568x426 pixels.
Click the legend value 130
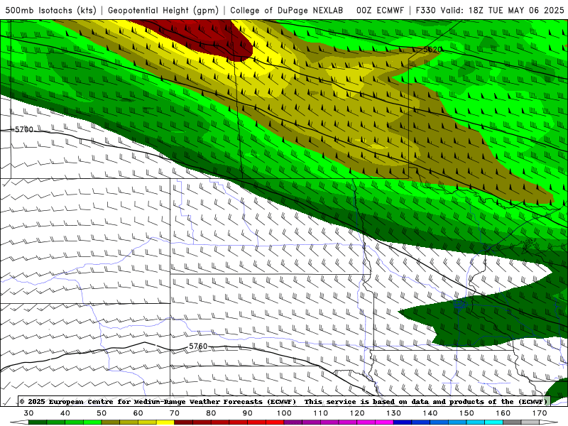394,413
